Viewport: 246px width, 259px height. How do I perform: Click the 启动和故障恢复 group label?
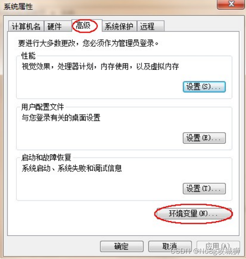pos(46,158)
